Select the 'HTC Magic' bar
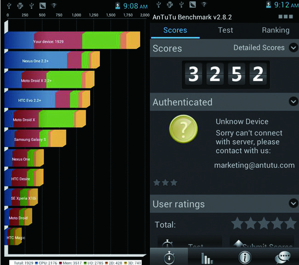299x265 pixels. click(13, 236)
